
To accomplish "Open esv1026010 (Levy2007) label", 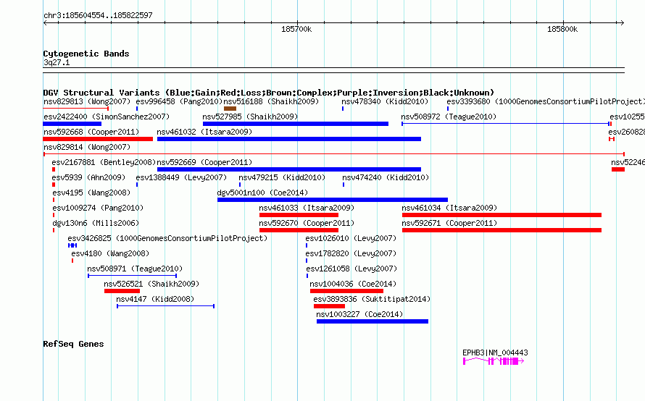I will click(x=351, y=238).
